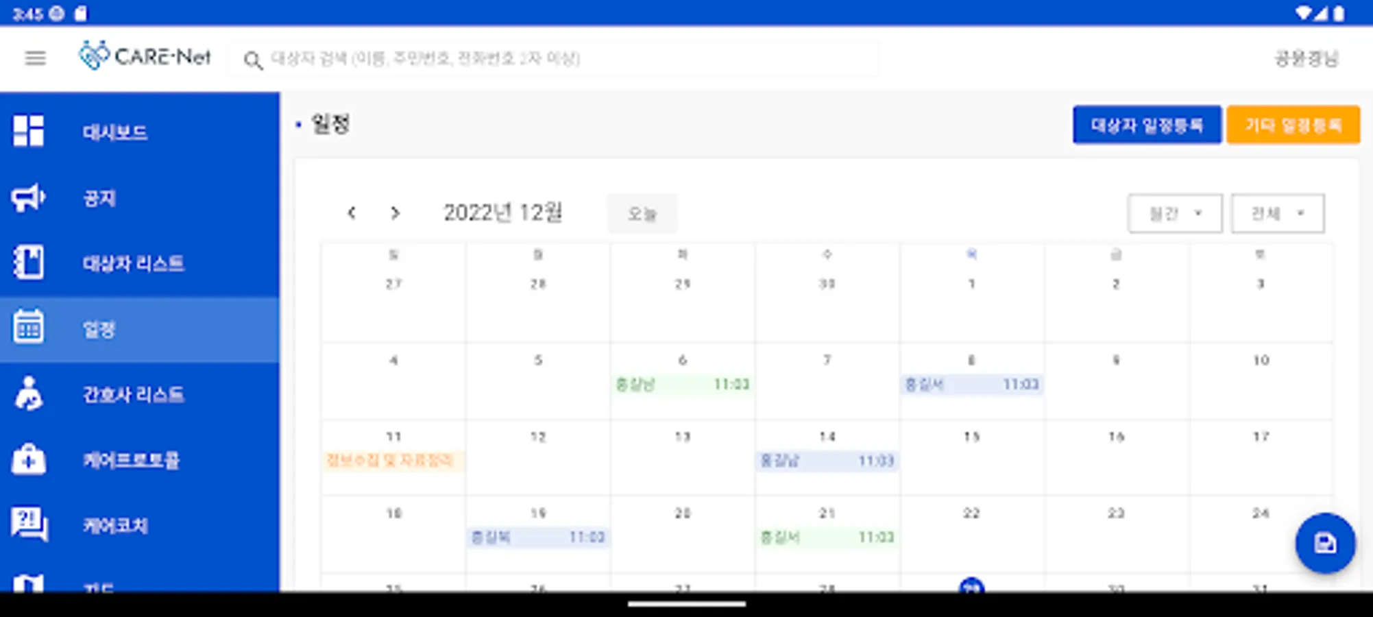Select December 7 in the calendar
This screenshot has width=1373, height=617.
pyautogui.click(x=827, y=360)
